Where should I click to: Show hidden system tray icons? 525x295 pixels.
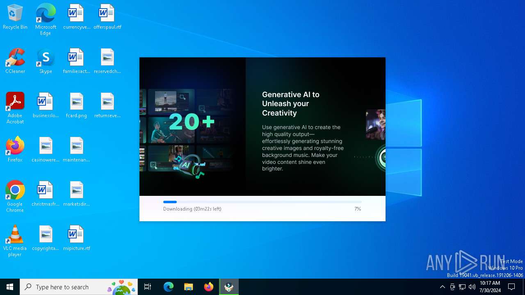click(x=442, y=287)
